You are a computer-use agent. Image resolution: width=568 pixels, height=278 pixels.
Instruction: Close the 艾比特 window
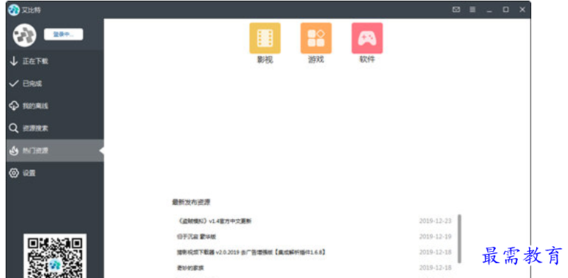(522, 10)
